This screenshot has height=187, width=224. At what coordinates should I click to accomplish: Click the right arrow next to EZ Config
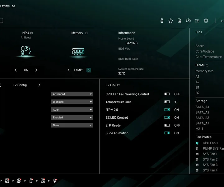coord(40,85)
